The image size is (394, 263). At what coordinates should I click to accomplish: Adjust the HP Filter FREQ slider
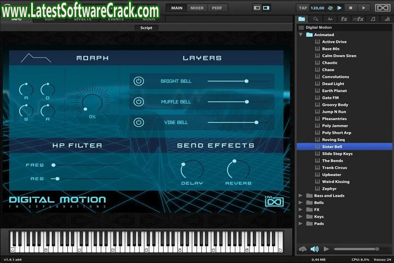click(54, 165)
